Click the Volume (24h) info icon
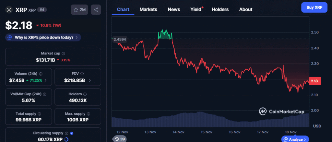The height and width of the screenshot is (142, 332). (x=41, y=74)
